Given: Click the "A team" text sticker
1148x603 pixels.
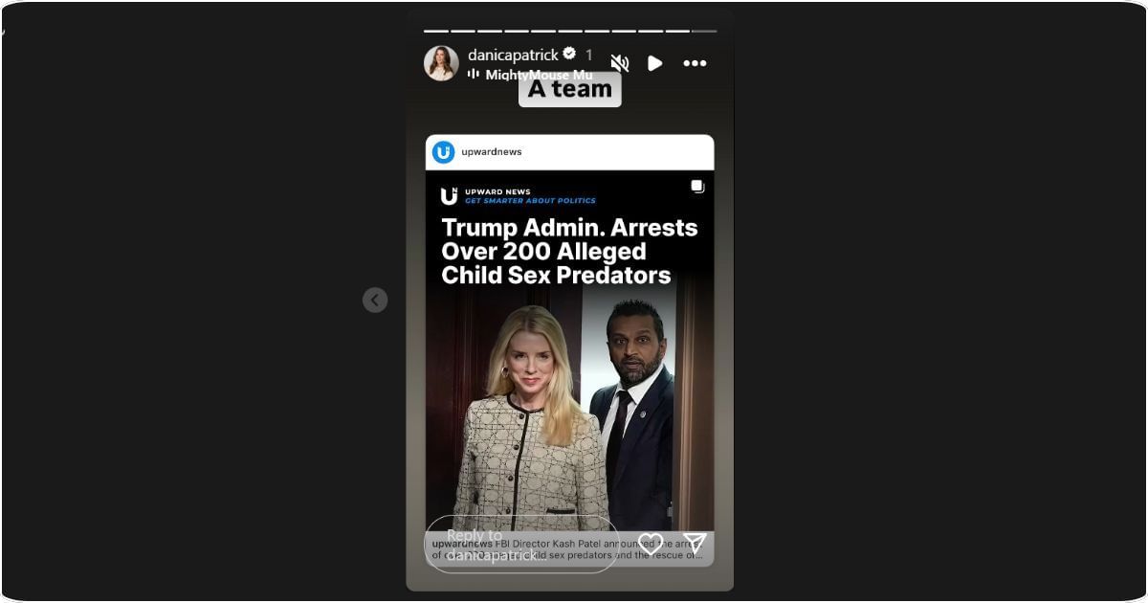Looking at the screenshot, I should coord(570,89).
